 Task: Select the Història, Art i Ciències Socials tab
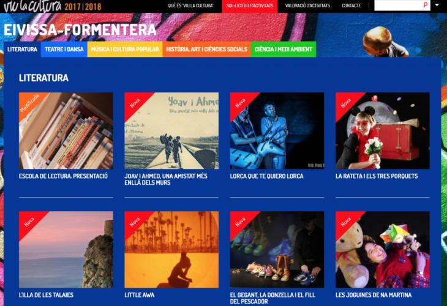207,50
